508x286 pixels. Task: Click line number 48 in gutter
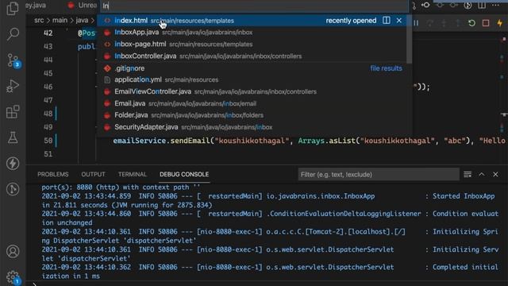48,114
